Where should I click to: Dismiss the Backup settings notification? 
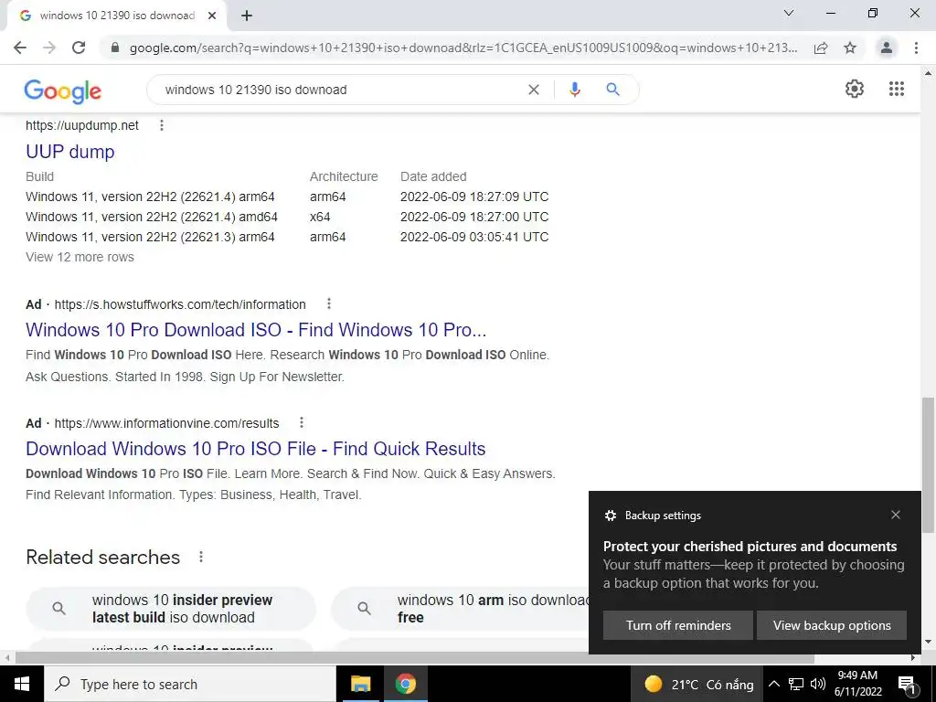896,515
